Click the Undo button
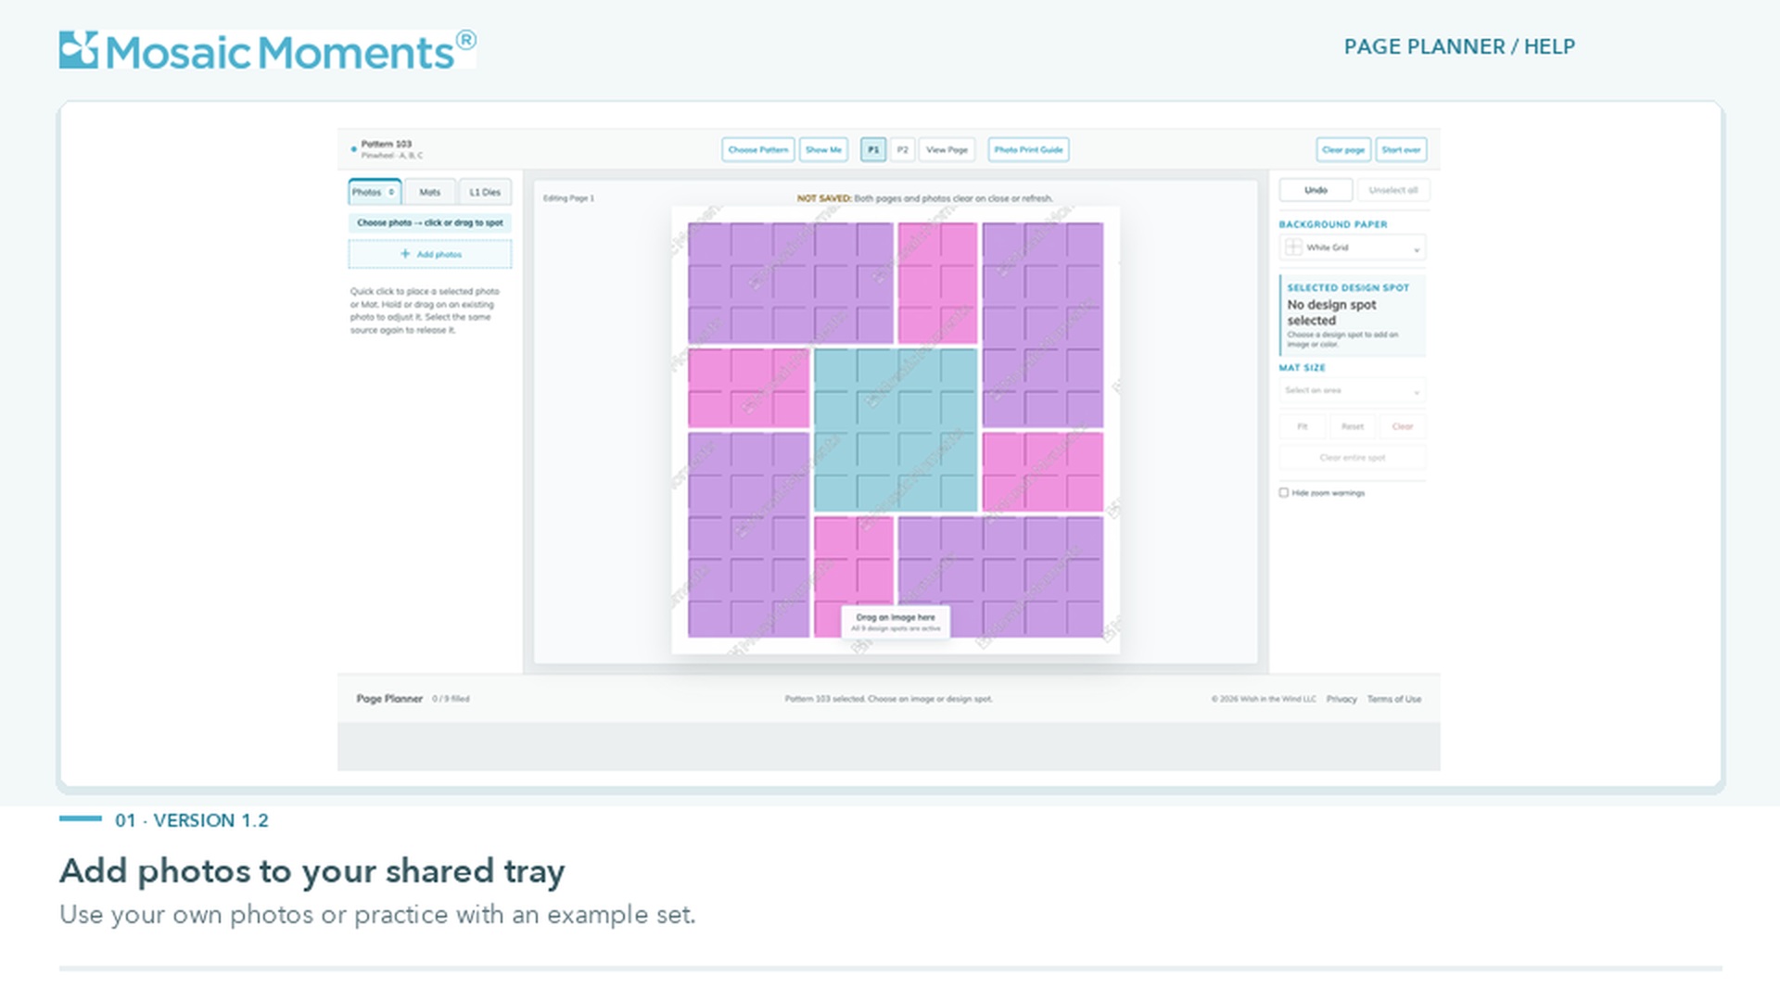1780x1001 pixels. (1316, 190)
